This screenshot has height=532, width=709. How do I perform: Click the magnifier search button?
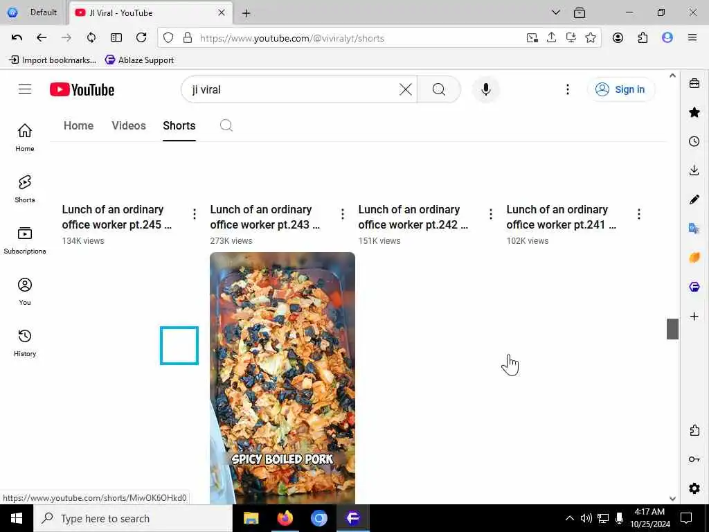click(x=438, y=89)
